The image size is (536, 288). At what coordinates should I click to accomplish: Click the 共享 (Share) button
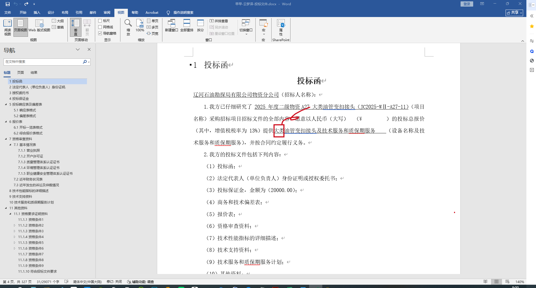(514, 13)
